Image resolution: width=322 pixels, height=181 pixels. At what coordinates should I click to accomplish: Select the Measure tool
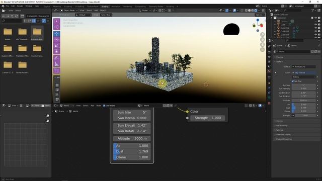[57, 64]
